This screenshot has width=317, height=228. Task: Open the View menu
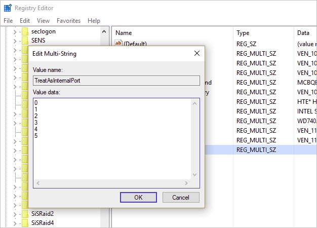click(43, 21)
